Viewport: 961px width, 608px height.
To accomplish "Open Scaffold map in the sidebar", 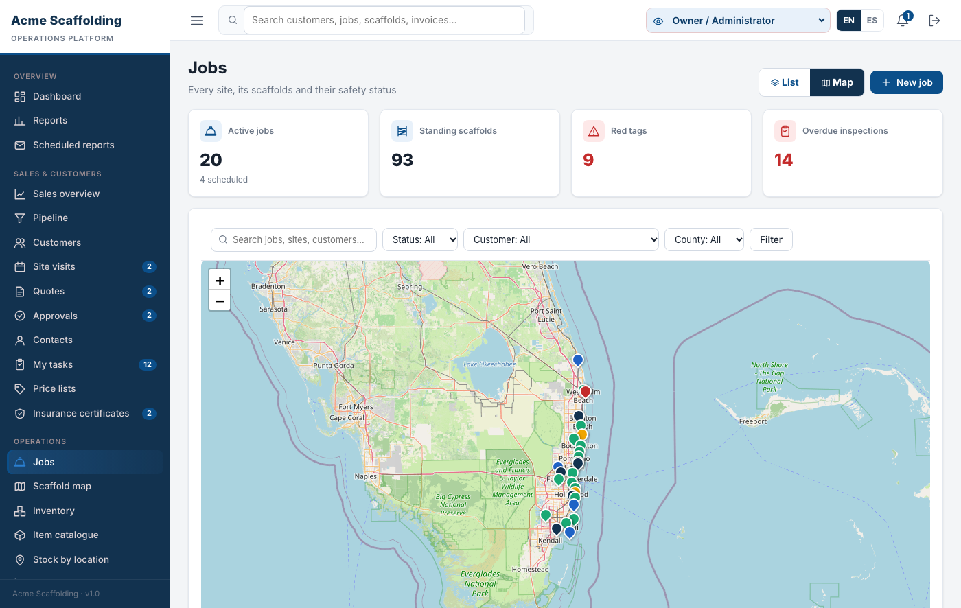I will [x=85, y=487].
